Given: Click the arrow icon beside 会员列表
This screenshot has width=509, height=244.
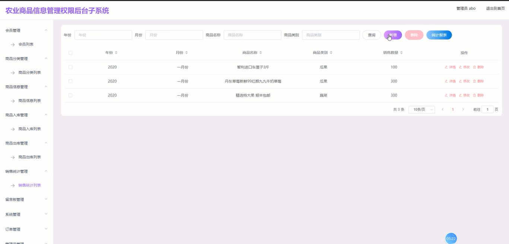Looking at the screenshot, I should tap(13, 44).
